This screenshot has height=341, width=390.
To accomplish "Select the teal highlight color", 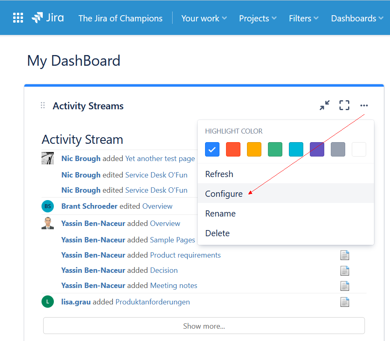I will click(296, 149).
